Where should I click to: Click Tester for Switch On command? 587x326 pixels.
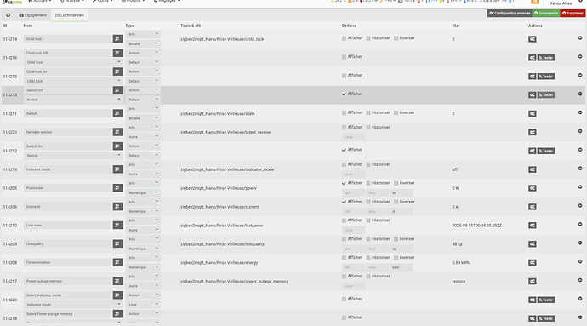pos(546,151)
